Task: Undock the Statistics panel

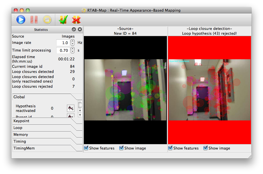Action: click(74, 29)
